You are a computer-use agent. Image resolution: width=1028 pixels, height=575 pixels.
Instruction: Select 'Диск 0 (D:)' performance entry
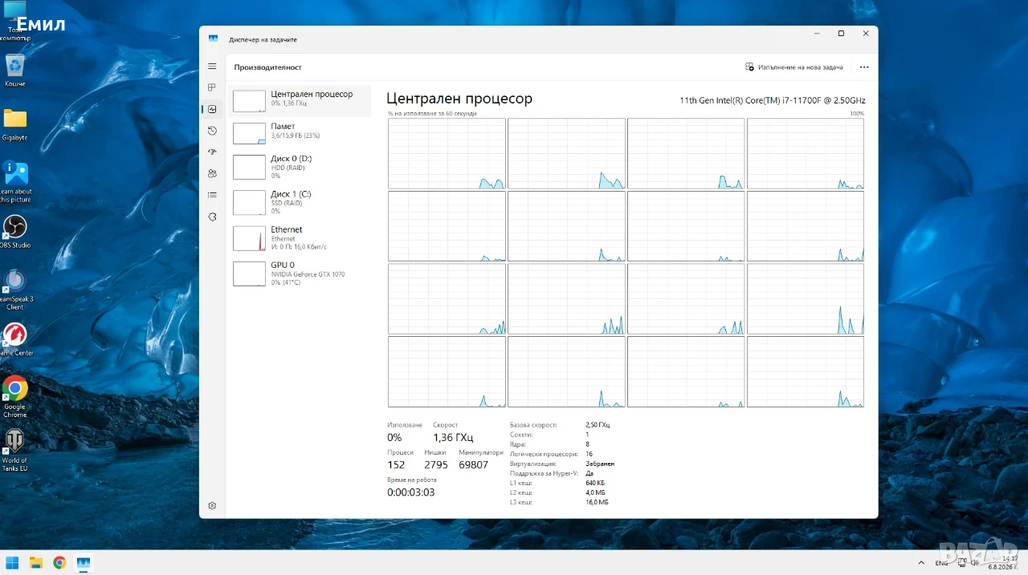click(300, 167)
